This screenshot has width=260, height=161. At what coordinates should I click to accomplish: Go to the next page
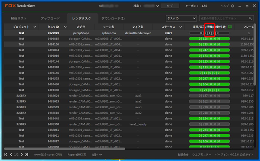point(22,155)
